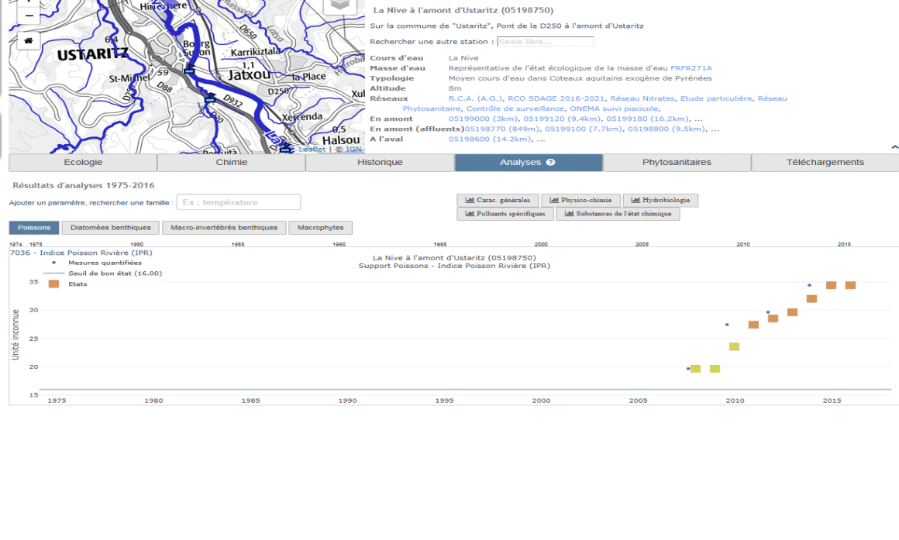Viewport: 899px width, 540px height.
Task: Show Carac. générales charts
Action: point(498,201)
